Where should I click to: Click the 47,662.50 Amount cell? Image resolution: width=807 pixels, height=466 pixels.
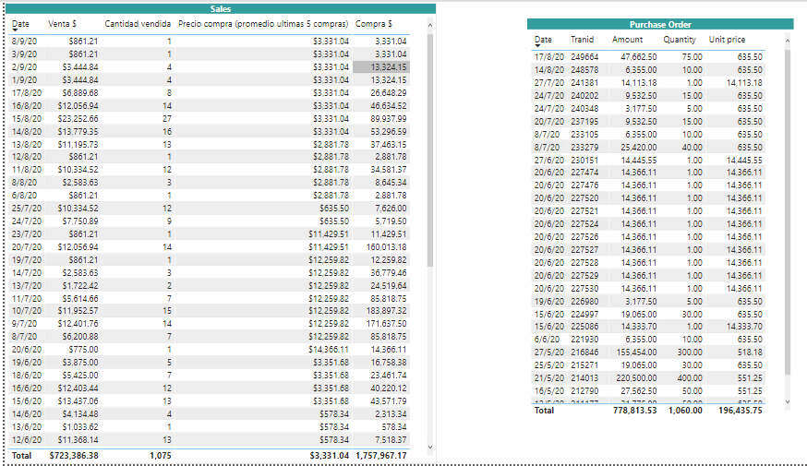639,56
